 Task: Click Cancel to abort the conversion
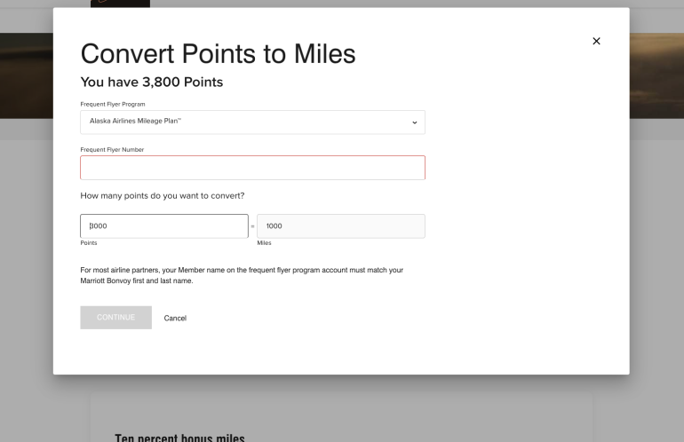175,318
